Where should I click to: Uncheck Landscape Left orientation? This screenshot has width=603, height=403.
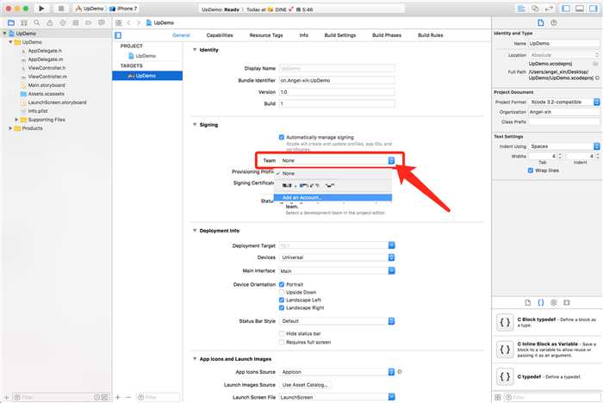point(282,300)
